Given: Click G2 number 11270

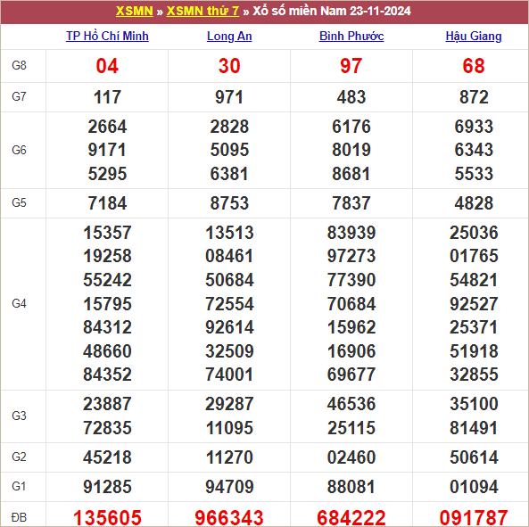Looking at the screenshot, I should (229, 457).
